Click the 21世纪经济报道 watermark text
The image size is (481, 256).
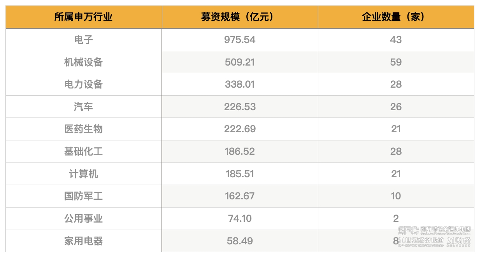[421, 240]
